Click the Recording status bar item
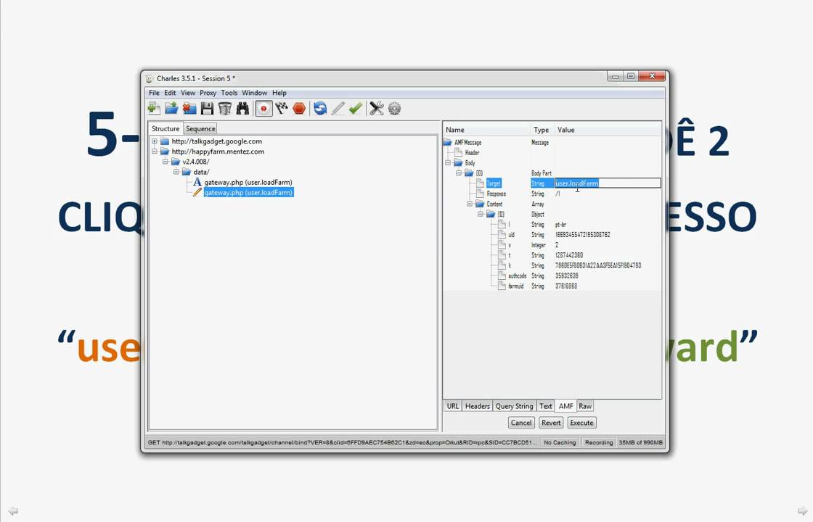Screen dimensions: 813x522 click(x=598, y=442)
